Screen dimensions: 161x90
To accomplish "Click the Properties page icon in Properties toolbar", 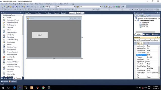I will point(148,43).
